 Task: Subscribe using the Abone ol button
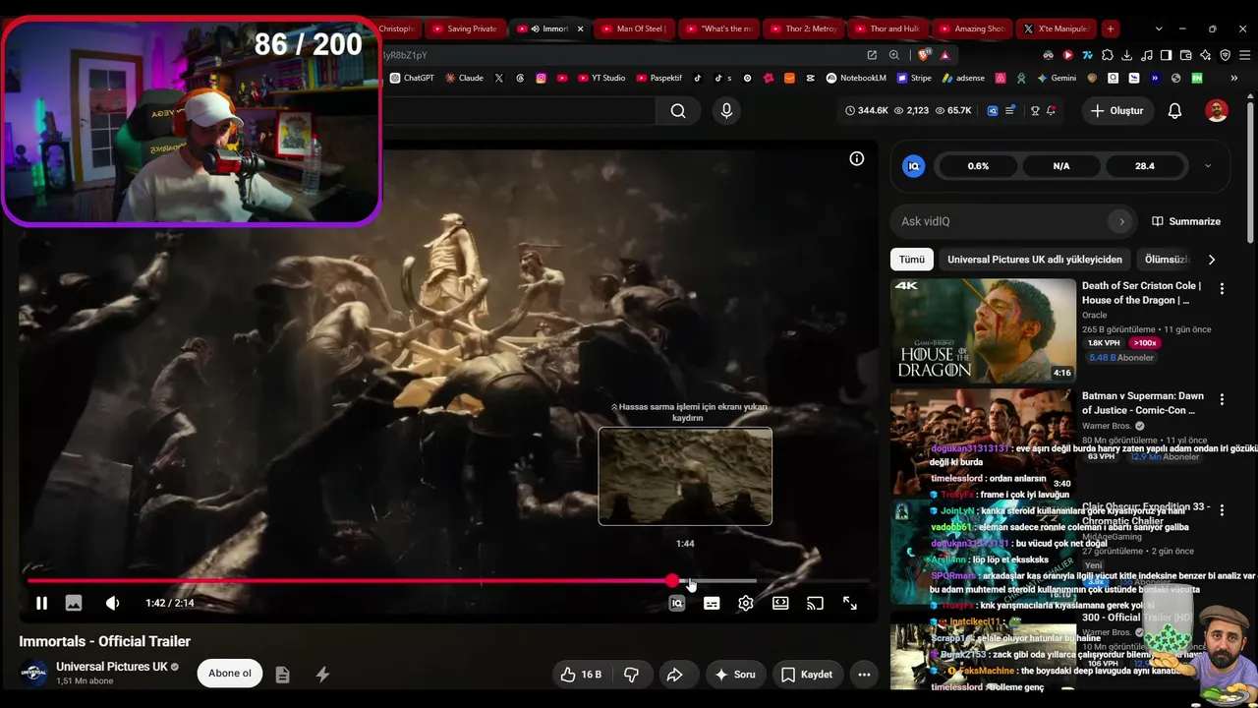[x=230, y=674]
